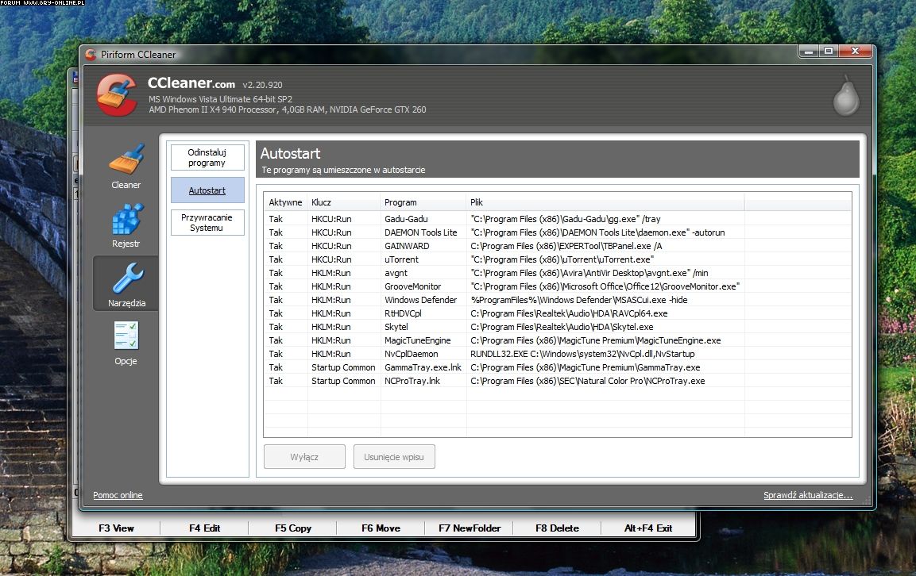
Task: Click F5 Copy in background window
Action: (x=292, y=528)
